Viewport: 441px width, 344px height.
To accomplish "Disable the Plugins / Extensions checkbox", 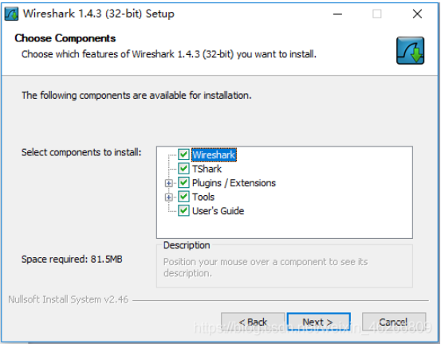I will [183, 182].
